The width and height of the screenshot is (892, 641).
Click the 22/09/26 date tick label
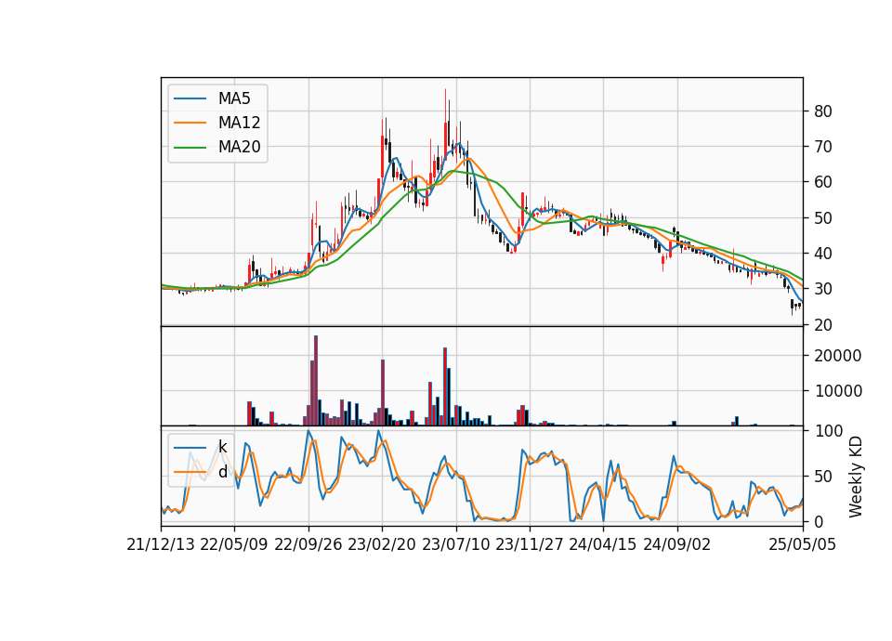(x=308, y=544)
